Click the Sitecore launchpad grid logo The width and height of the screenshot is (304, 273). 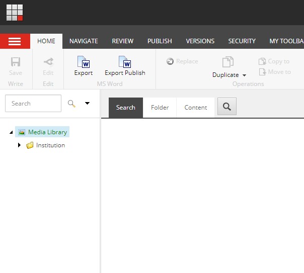15,13
